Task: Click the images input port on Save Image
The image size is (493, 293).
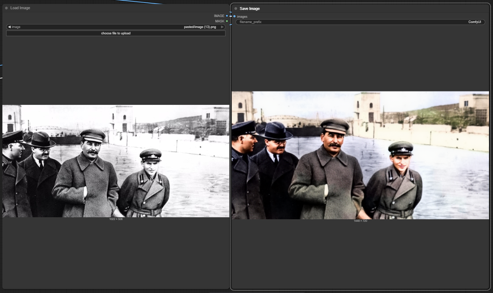Action: click(234, 16)
